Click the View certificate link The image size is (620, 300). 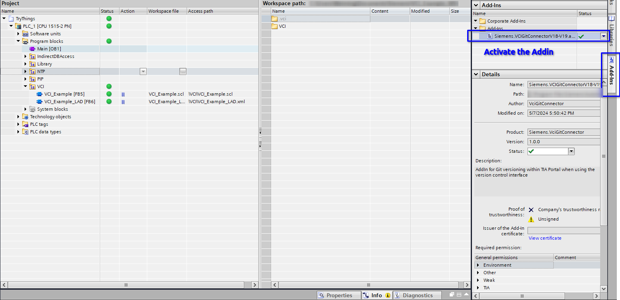545,238
